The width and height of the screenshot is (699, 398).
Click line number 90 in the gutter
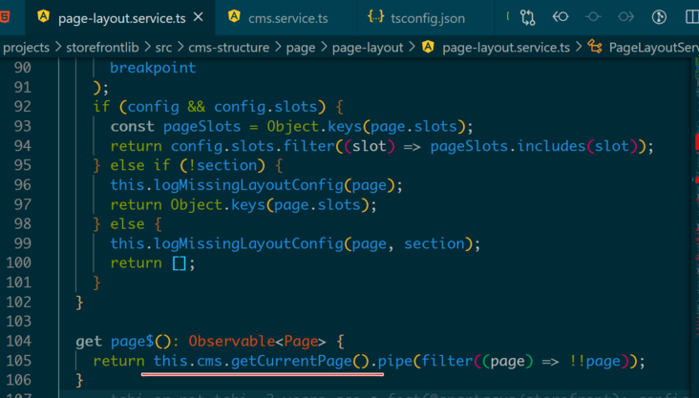22,68
